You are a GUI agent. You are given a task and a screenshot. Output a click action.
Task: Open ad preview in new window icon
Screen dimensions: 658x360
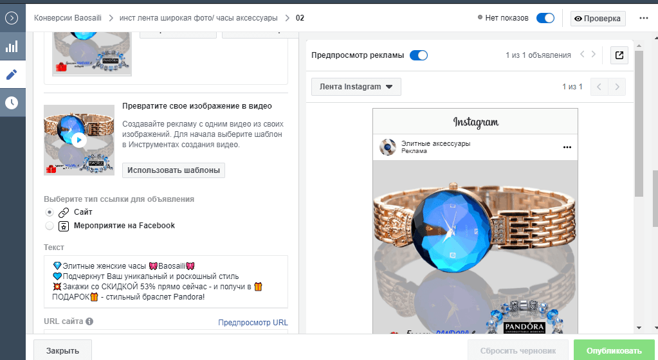point(619,55)
